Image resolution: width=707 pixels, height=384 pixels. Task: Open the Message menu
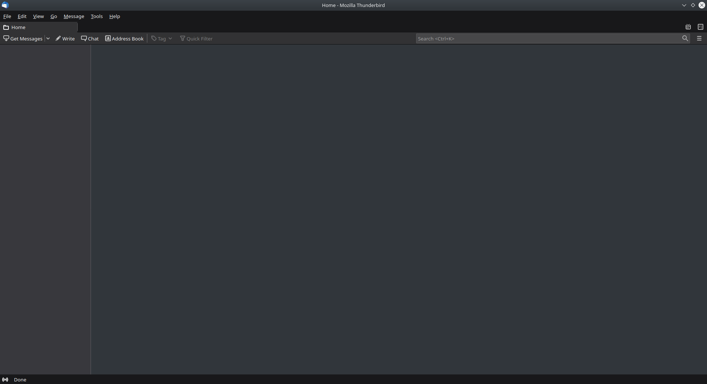(74, 16)
